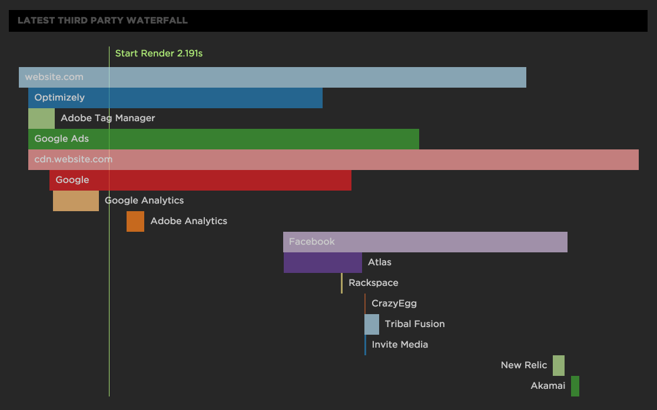
Task: Click the Google Analytics text label
Action: point(144,201)
